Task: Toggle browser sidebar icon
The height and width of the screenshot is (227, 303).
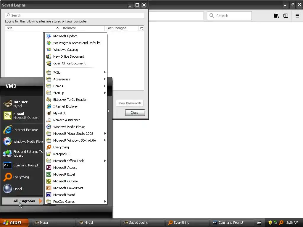Action: pyautogui.click(x=286, y=16)
